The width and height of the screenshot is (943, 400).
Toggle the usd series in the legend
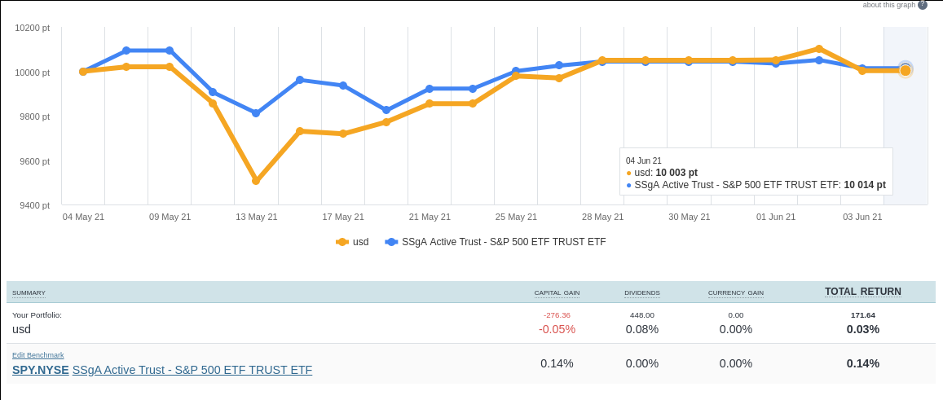tap(360, 242)
